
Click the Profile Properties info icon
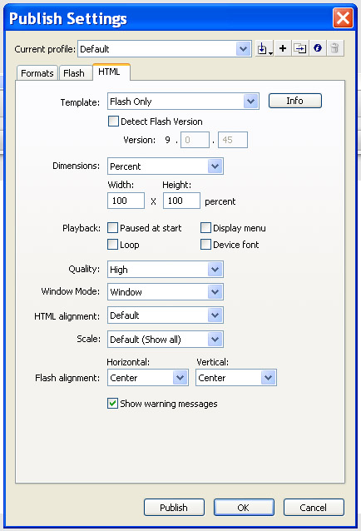point(318,49)
